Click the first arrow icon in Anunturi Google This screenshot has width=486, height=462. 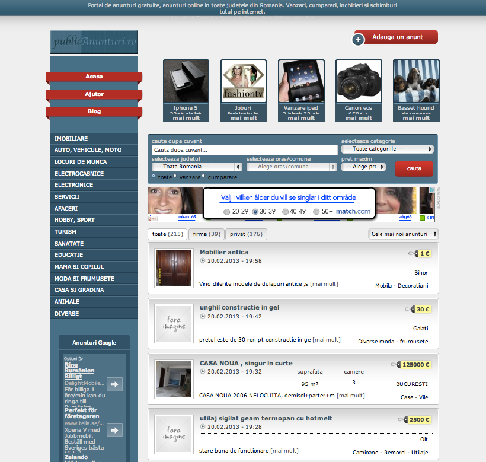pyautogui.click(x=114, y=384)
